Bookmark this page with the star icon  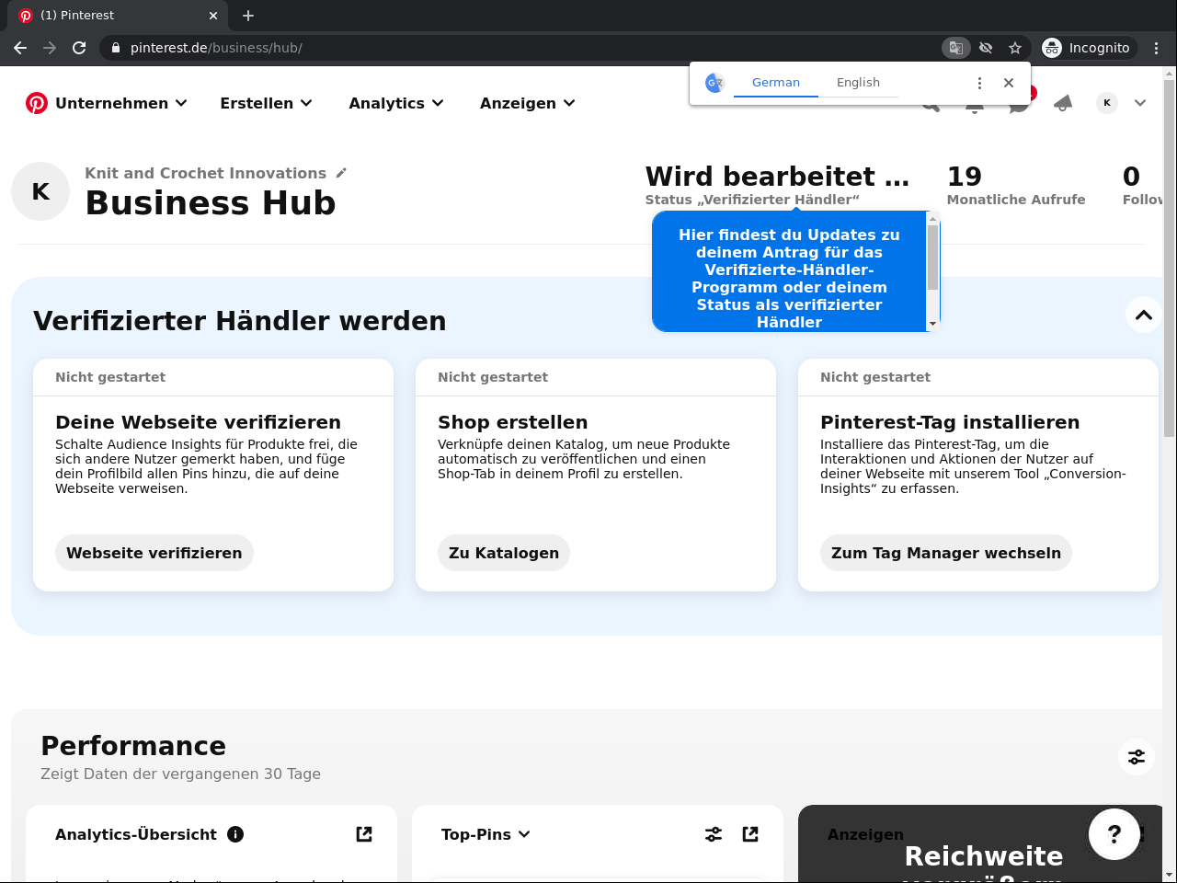pos(1015,48)
